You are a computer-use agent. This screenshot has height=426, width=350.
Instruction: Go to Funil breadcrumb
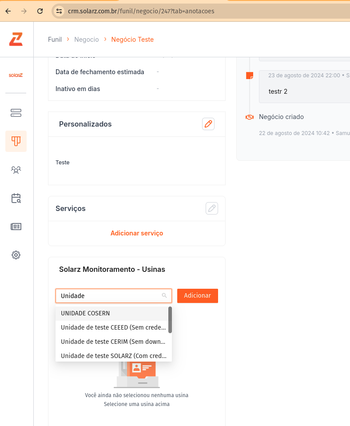(x=55, y=40)
